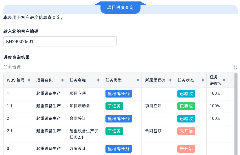Click the 客户编码 input field

coord(60,42)
